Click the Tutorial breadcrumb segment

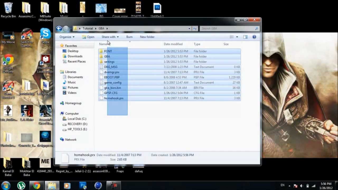tap(88, 28)
